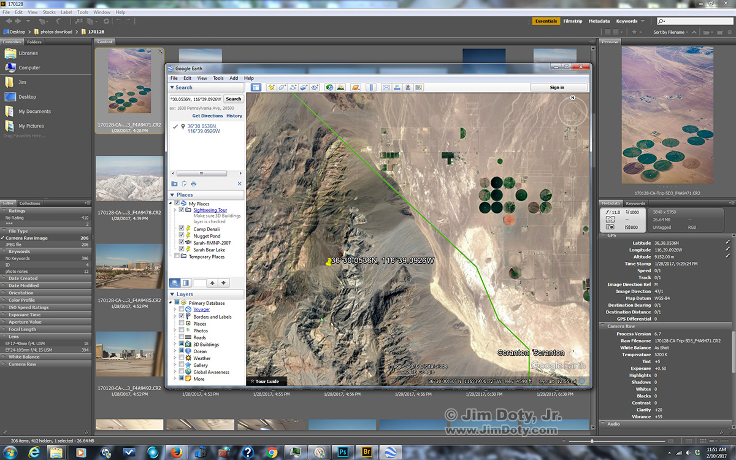The width and height of the screenshot is (736, 460).
Task: Open the Tour Guide bar
Action: pyautogui.click(x=266, y=381)
